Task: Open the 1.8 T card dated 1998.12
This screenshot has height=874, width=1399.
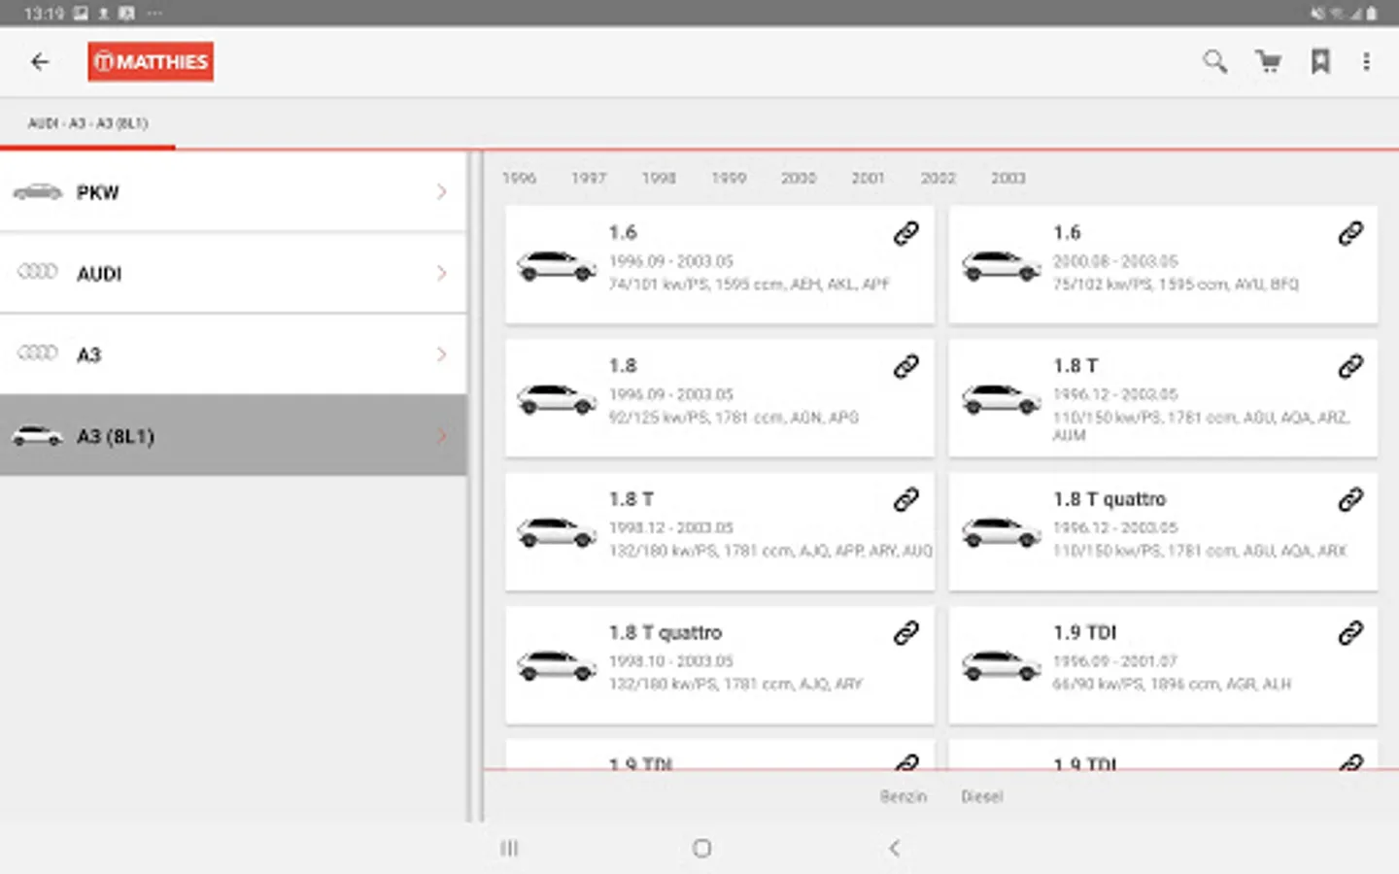Action: point(720,531)
